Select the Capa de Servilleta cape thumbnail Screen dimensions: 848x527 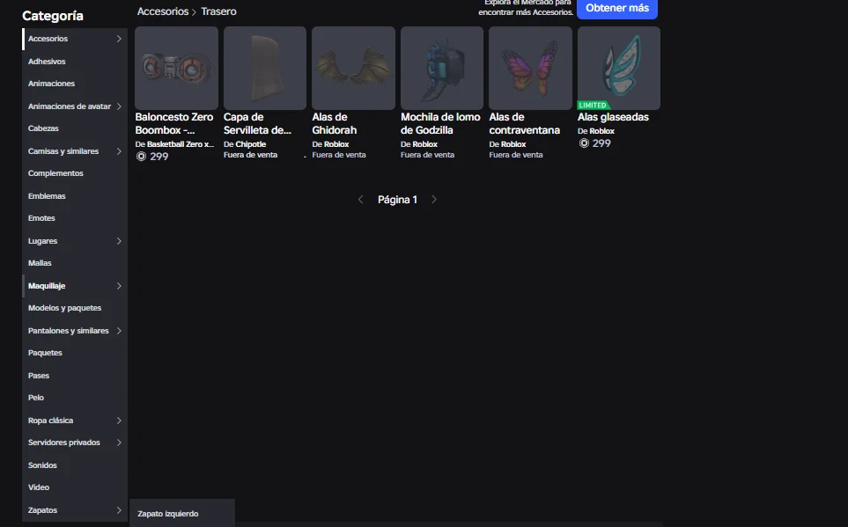(x=265, y=68)
